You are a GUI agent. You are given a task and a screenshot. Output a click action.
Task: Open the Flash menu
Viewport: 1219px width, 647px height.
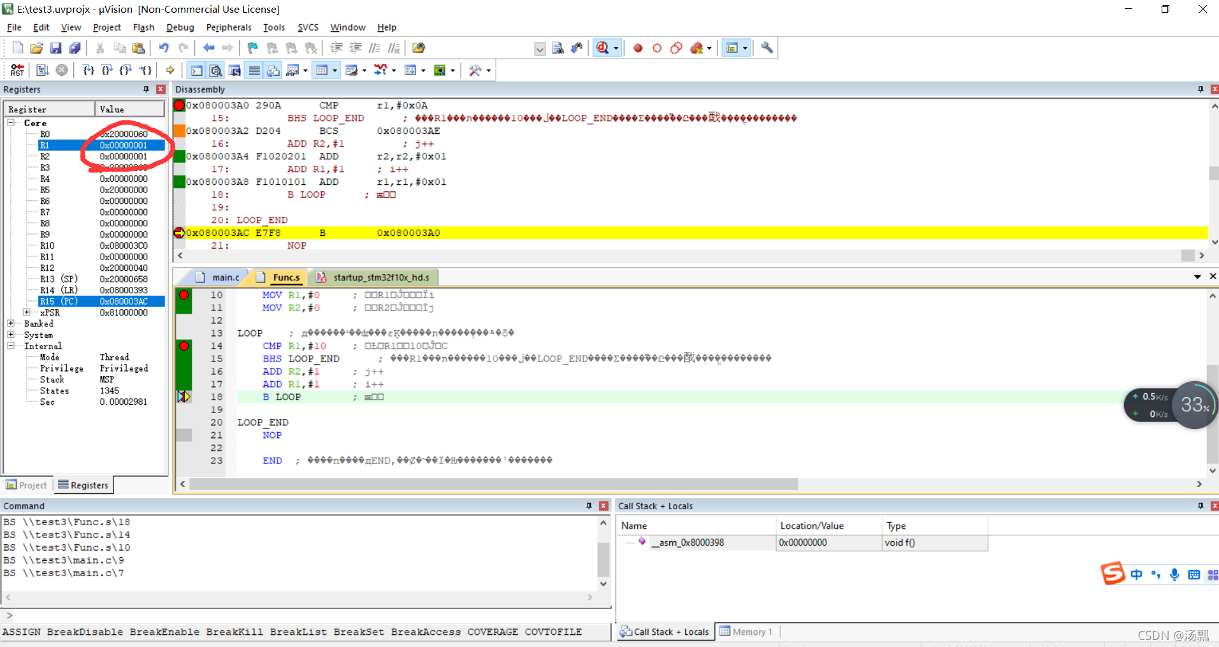pyautogui.click(x=143, y=27)
